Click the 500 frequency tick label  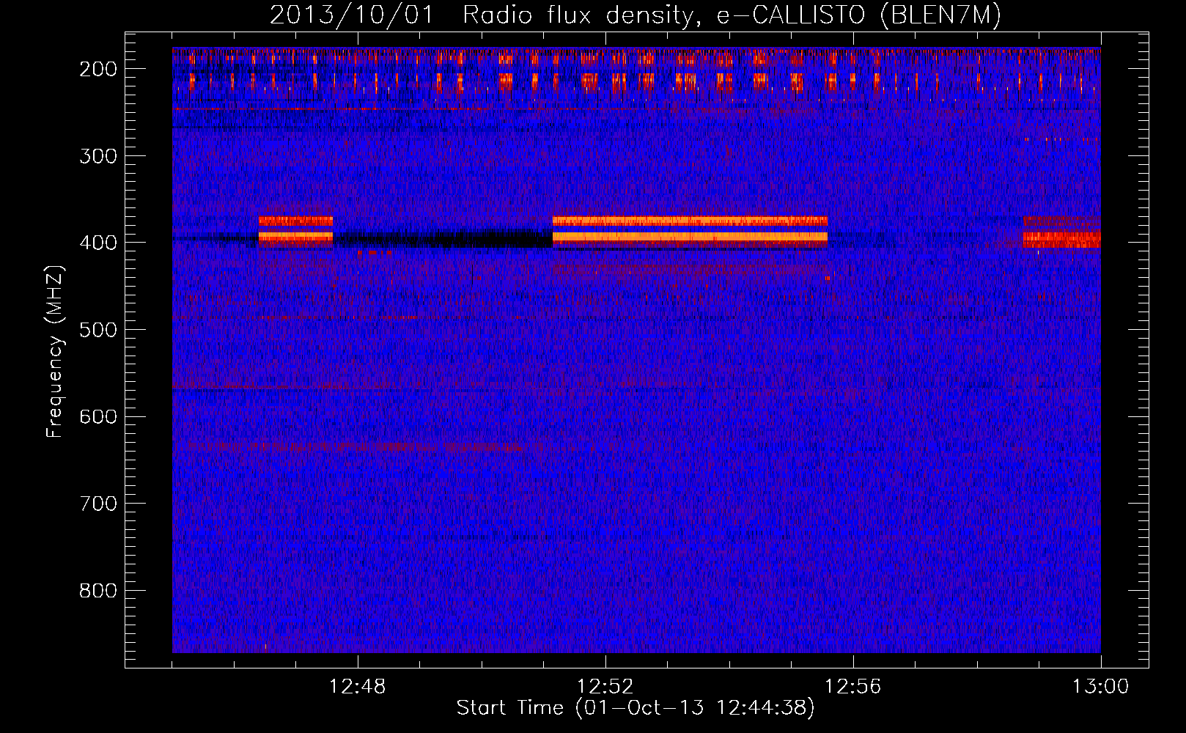97,330
